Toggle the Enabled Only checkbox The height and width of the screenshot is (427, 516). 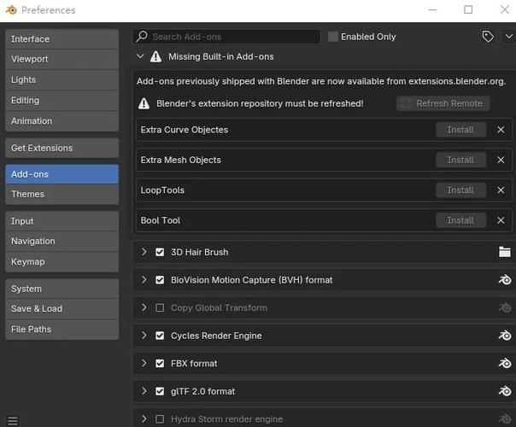332,37
